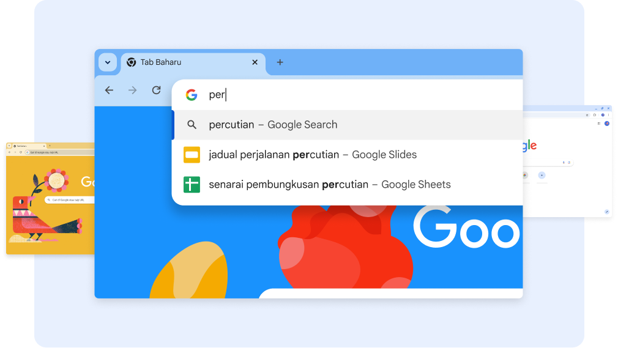
Task: Click the add shortcut plus button
Action: tap(542, 176)
